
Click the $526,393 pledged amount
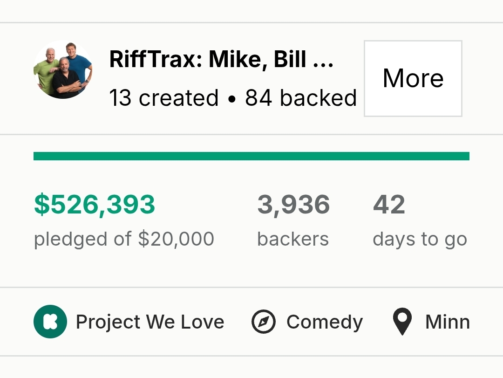click(x=95, y=205)
